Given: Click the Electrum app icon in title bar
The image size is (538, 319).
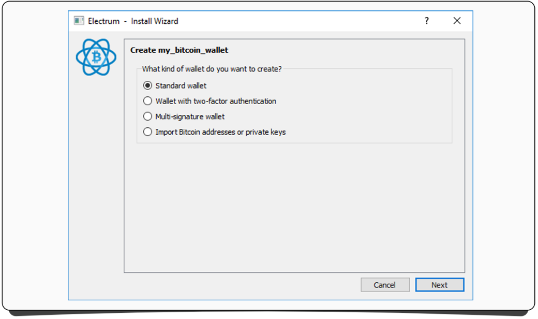Looking at the screenshot, I should 79,21.
